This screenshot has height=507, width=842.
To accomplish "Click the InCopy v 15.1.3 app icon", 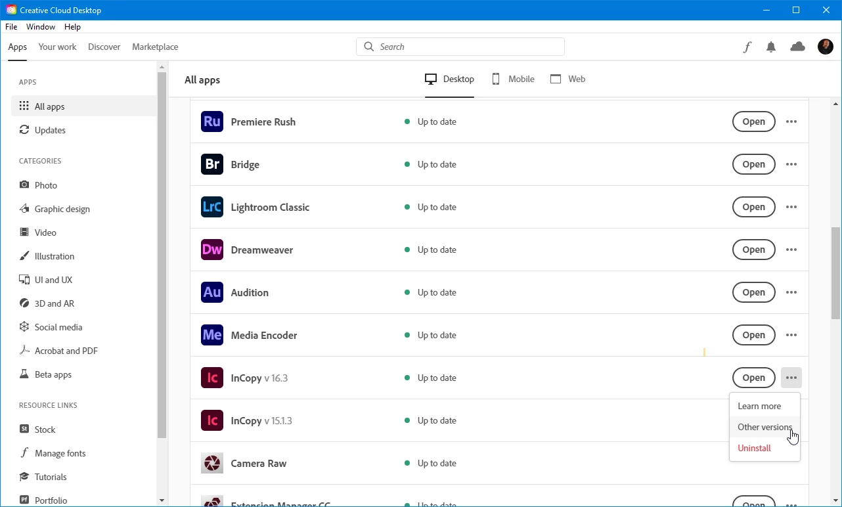I will click(x=212, y=420).
